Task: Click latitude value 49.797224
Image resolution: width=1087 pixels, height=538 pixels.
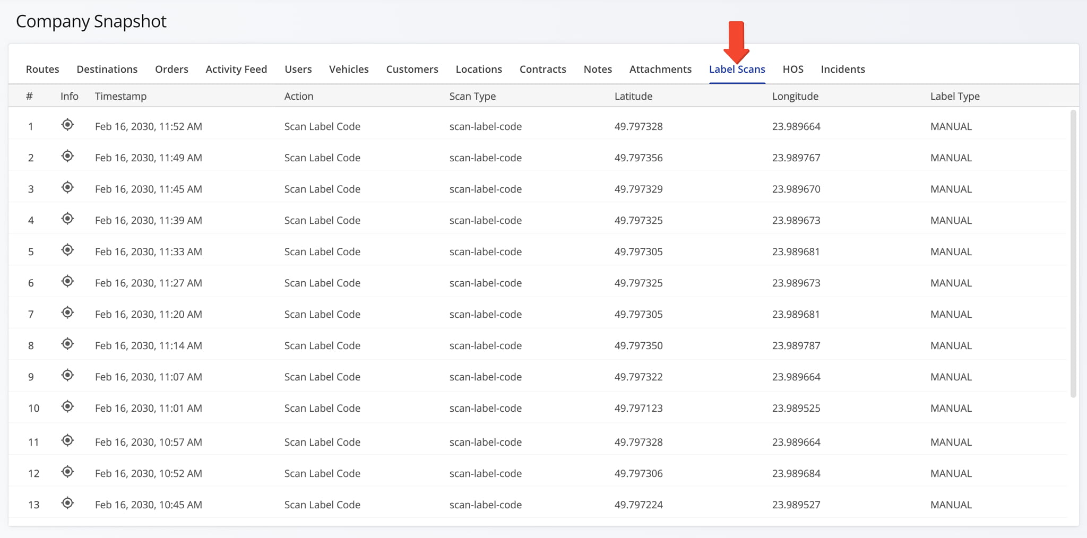Action: [639, 505]
